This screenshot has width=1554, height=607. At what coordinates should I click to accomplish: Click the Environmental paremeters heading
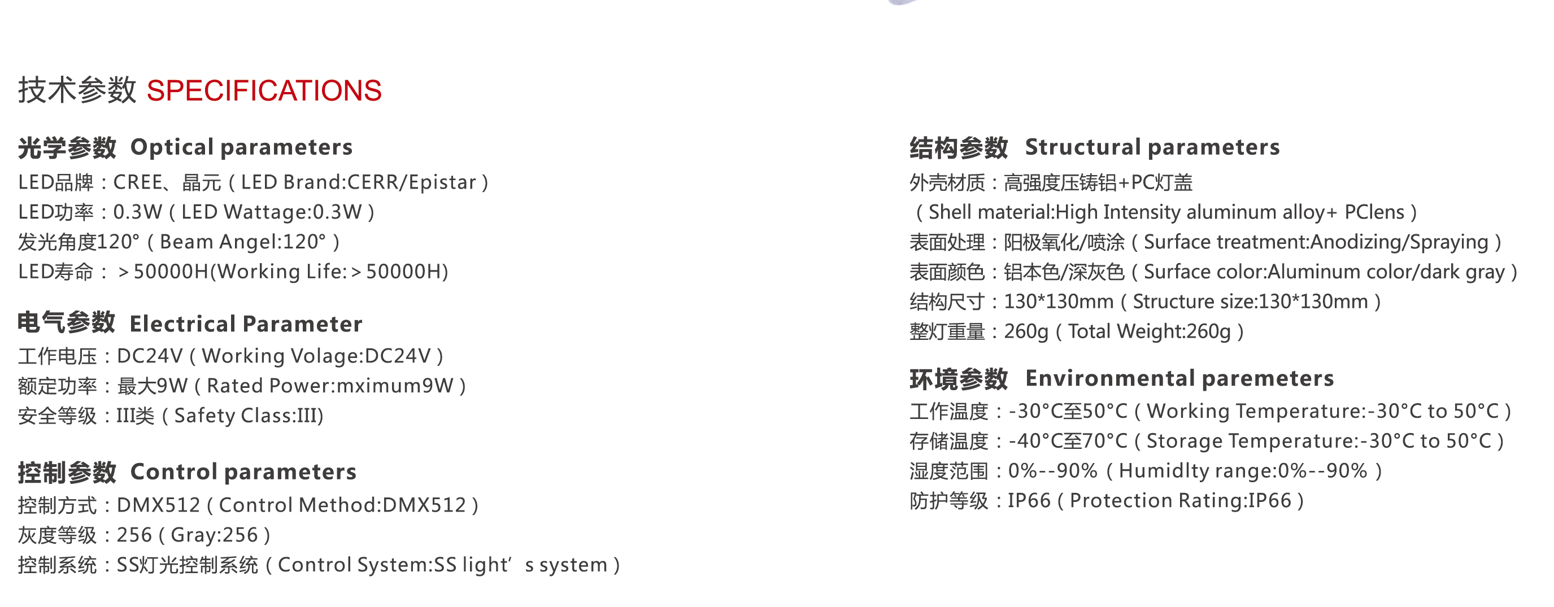pyautogui.click(x=1121, y=378)
